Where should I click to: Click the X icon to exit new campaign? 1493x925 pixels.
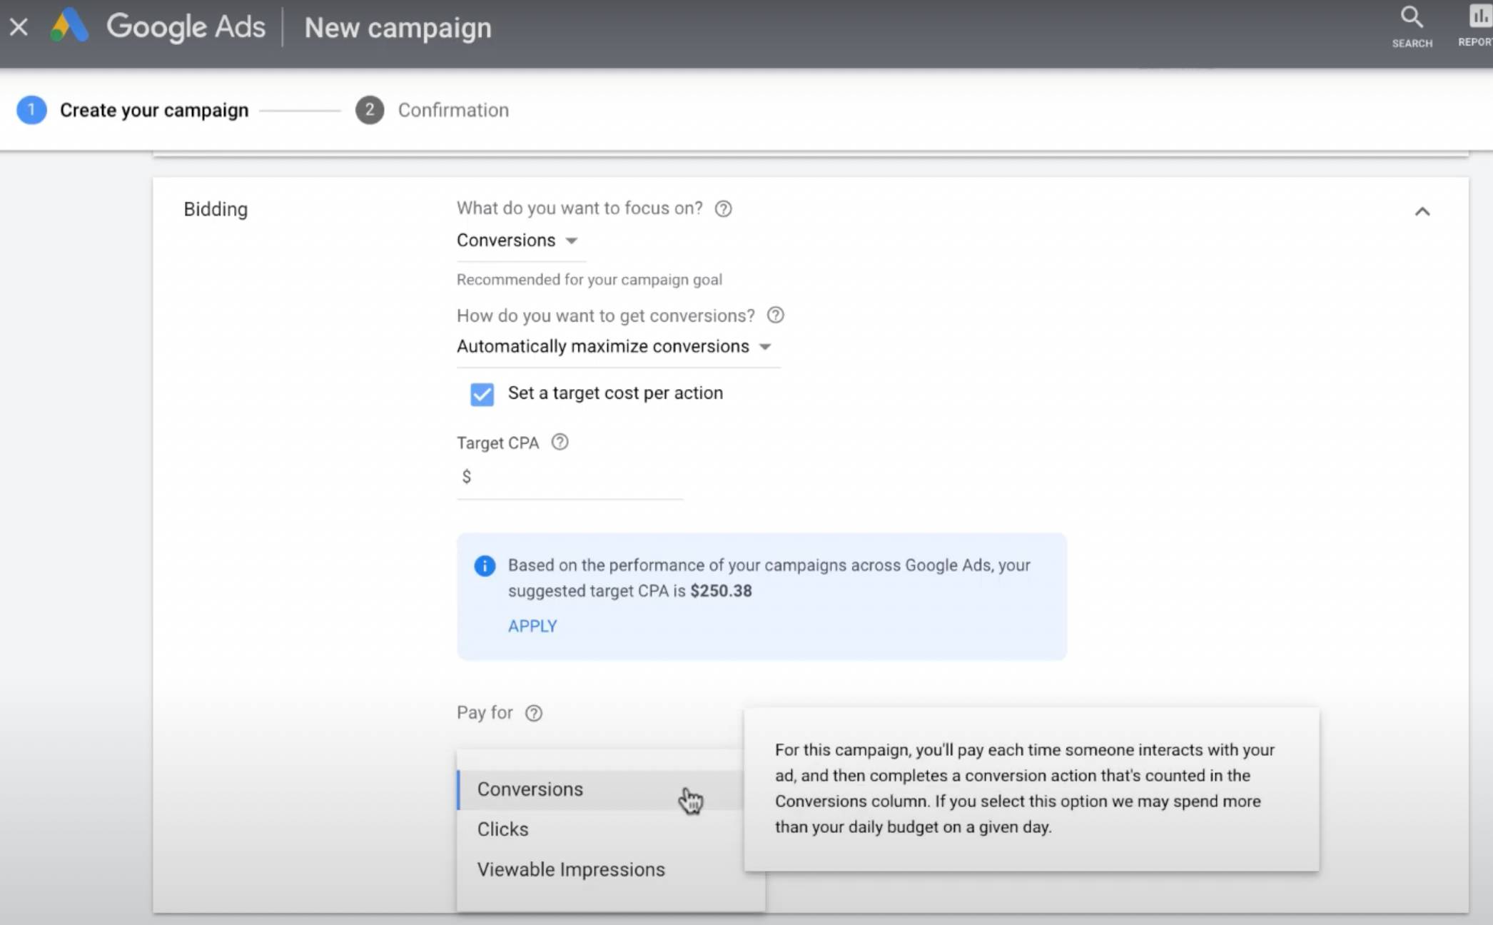tap(19, 27)
